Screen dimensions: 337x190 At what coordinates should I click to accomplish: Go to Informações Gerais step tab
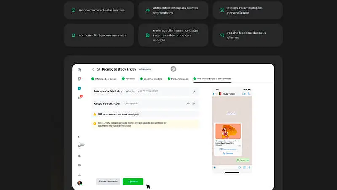click(x=104, y=79)
